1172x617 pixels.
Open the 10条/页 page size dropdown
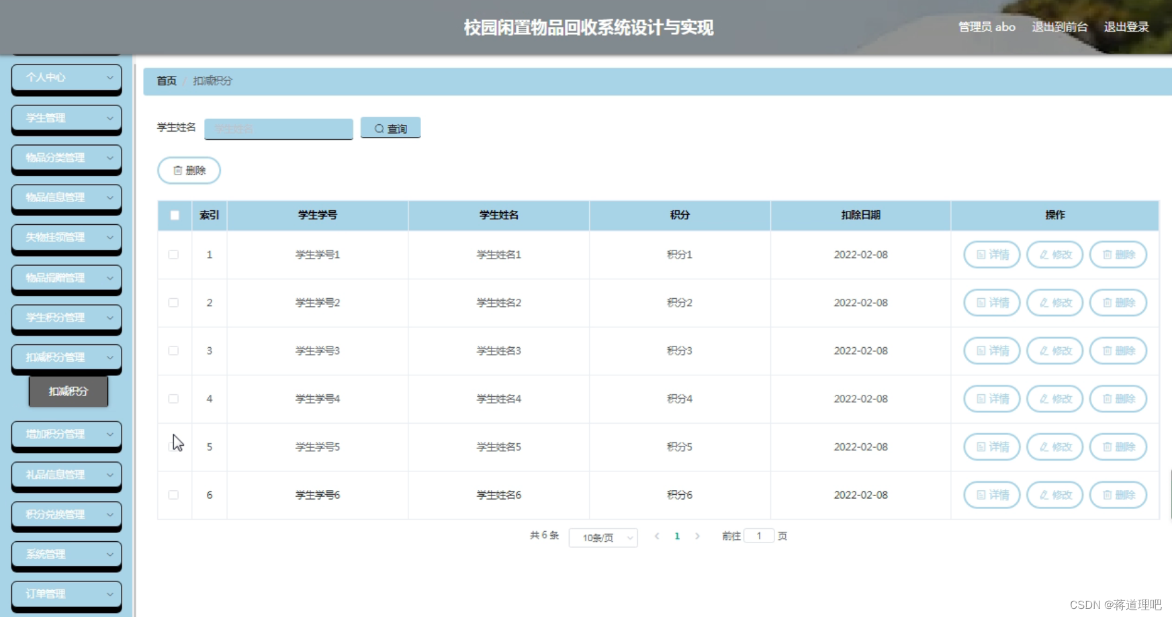point(602,538)
